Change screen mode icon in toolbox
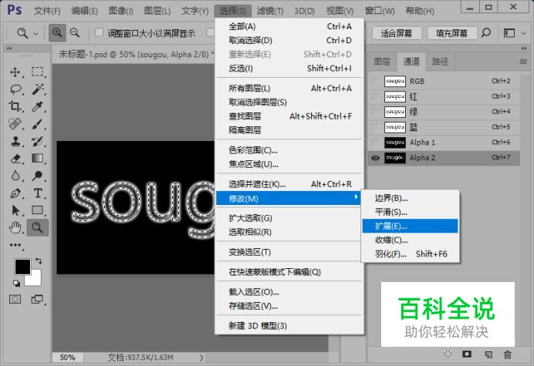 click(37, 299)
